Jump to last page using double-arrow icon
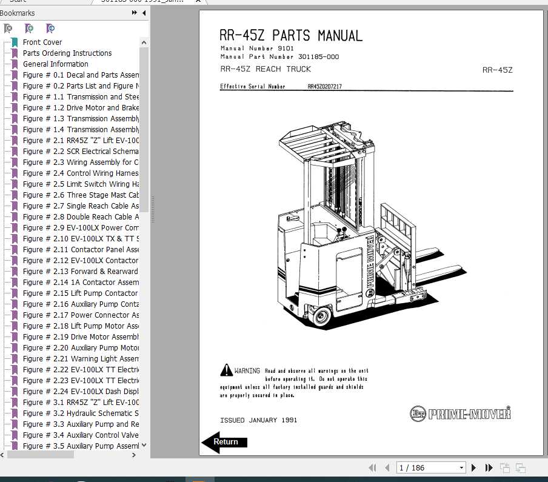548x482 pixels. (489, 467)
